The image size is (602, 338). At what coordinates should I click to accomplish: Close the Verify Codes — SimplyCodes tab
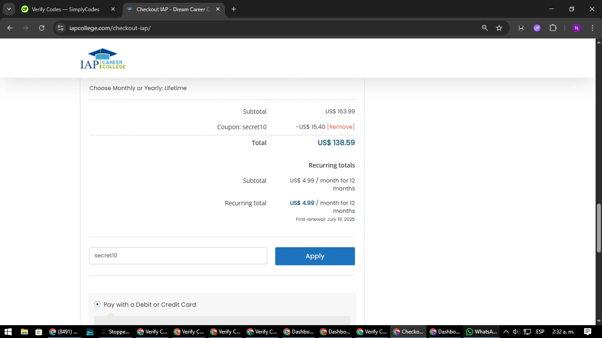113,9
